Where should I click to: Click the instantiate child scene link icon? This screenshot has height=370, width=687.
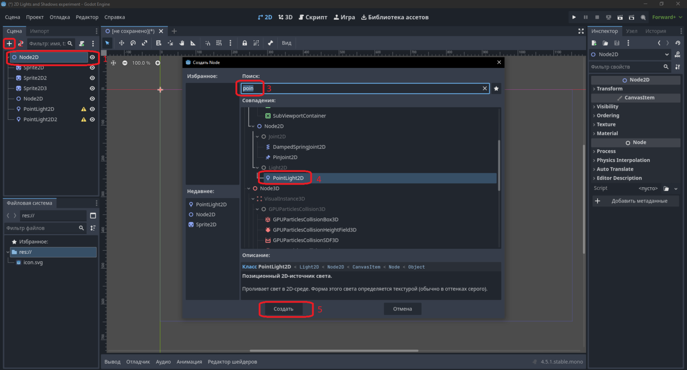21,43
